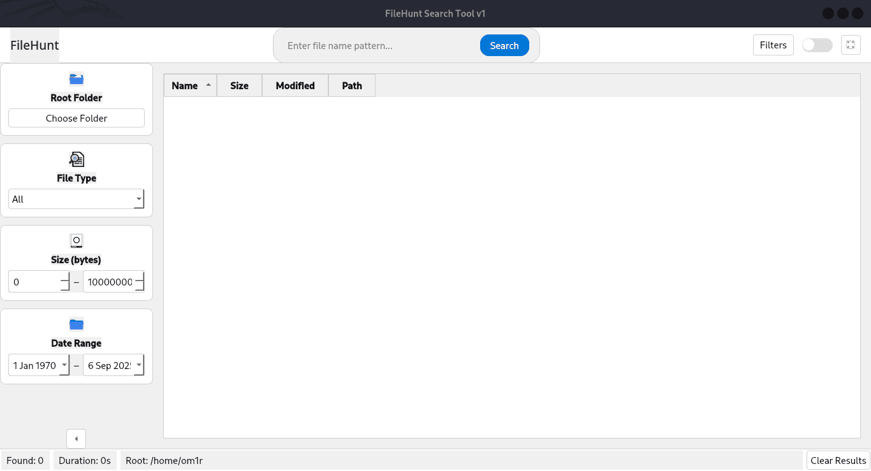This screenshot has height=471, width=871.
Task: Click the "Found: 0" status entry
Action: (25, 461)
